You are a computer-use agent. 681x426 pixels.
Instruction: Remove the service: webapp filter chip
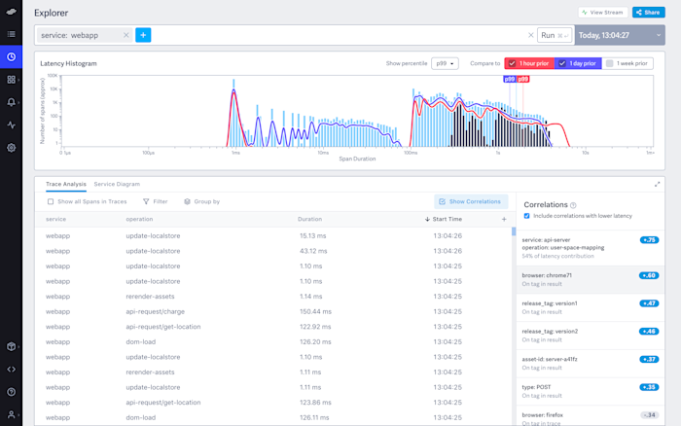click(125, 35)
